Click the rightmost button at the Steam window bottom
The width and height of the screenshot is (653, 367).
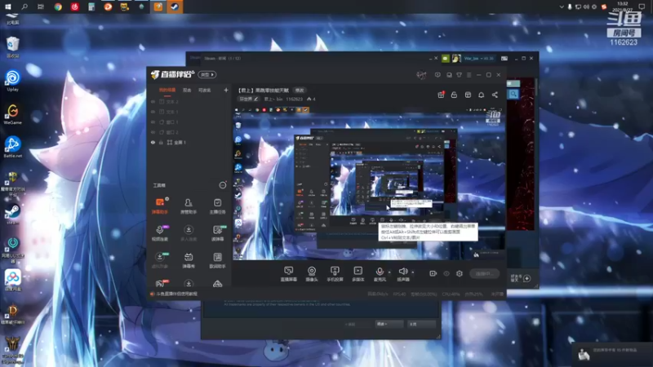click(x=421, y=324)
